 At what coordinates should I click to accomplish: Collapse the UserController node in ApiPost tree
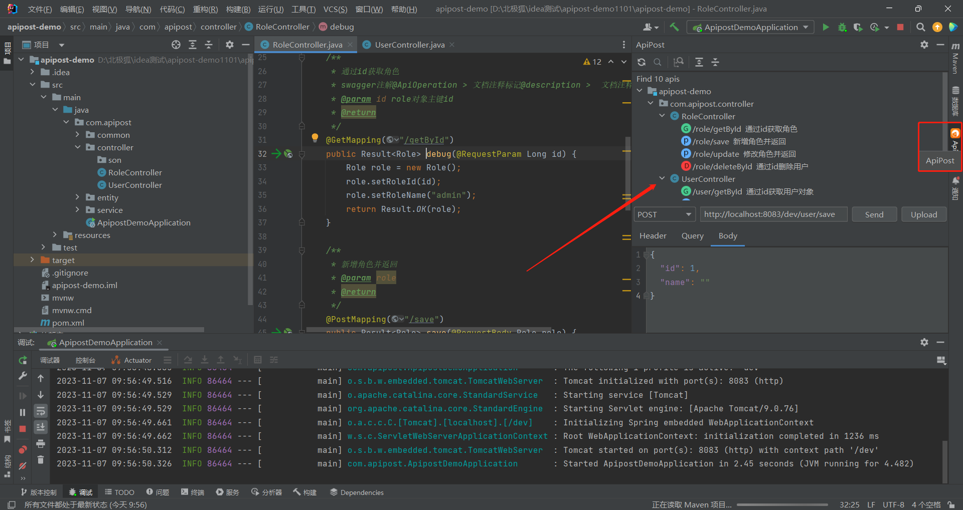(662, 178)
